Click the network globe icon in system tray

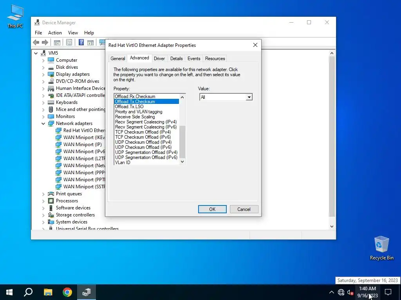click(x=341, y=292)
